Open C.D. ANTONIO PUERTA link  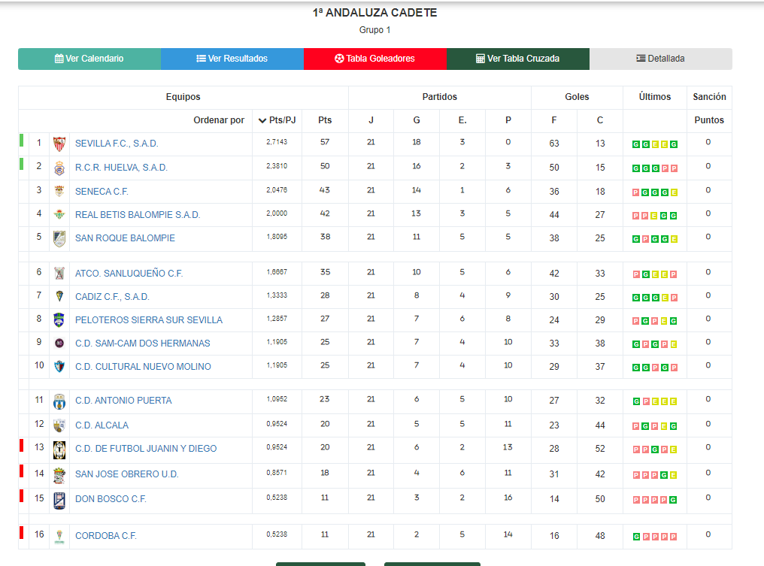(123, 401)
